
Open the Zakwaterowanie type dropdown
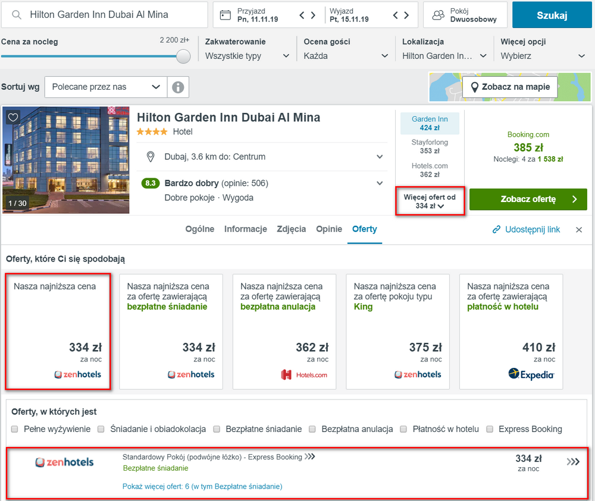[x=247, y=56]
